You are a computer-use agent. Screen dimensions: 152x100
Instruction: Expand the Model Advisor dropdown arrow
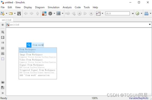click(142, 13)
